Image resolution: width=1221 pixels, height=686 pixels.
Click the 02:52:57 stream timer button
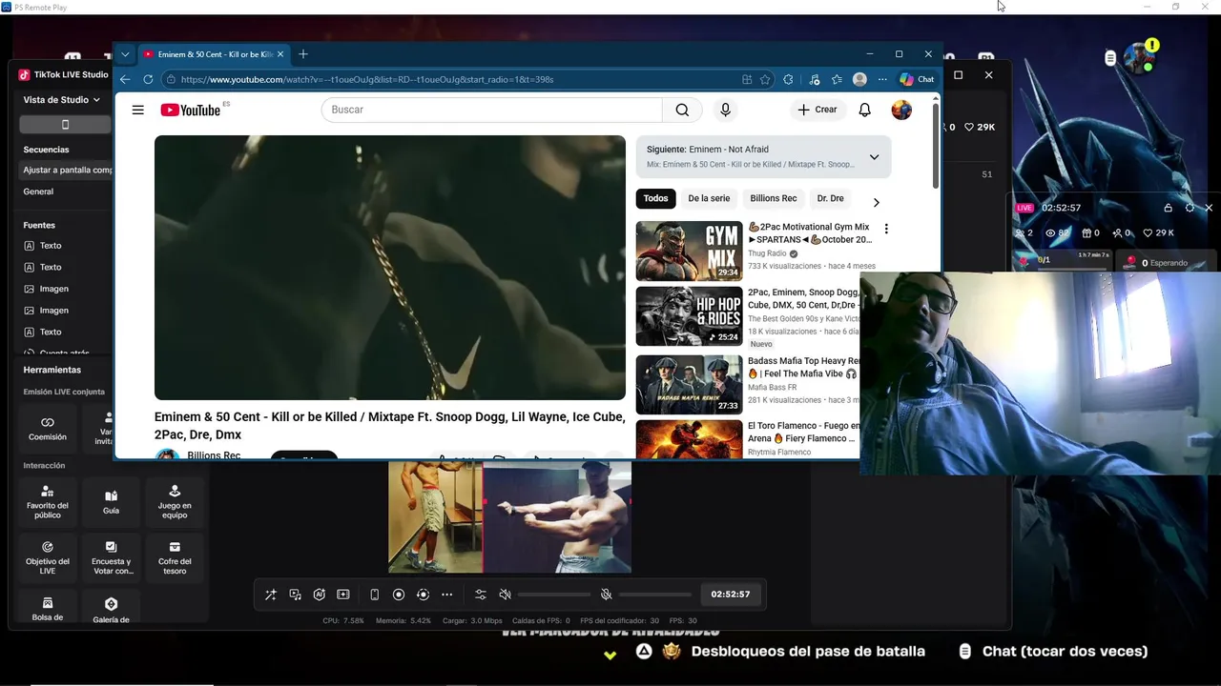point(731,595)
